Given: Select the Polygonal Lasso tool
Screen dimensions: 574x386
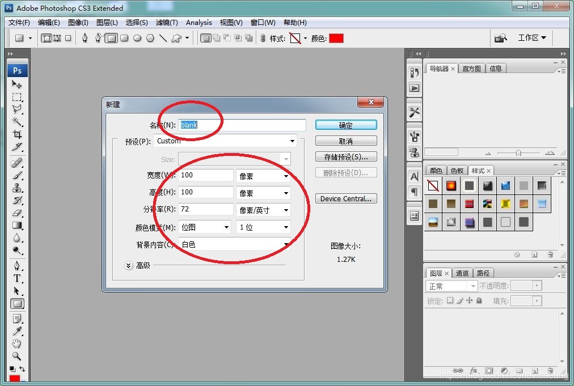Looking at the screenshot, I should click(x=17, y=109).
